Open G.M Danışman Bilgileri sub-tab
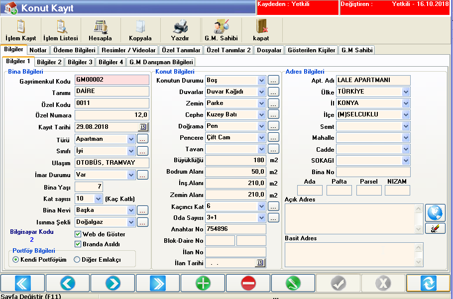 coord(161,62)
